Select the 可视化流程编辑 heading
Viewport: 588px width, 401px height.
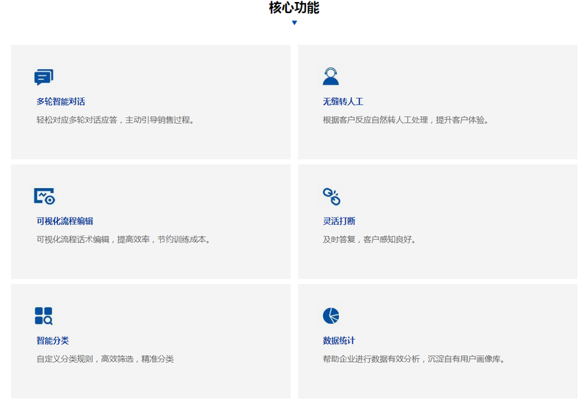pyautogui.click(x=65, y=221)
